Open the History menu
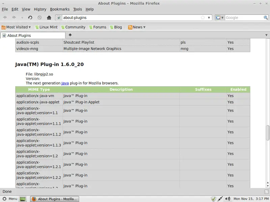This screenshot has width=270, height=202. pos(40,9)
